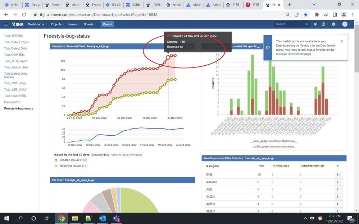Open View in Issue Navigator link
This screenshot has height=224, width=359.
(127, 155)
